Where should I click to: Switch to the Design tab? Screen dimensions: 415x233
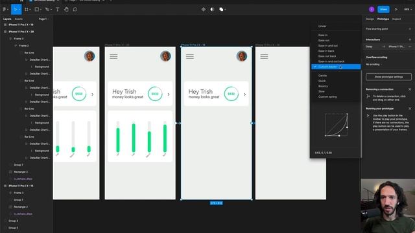point(370,19)
